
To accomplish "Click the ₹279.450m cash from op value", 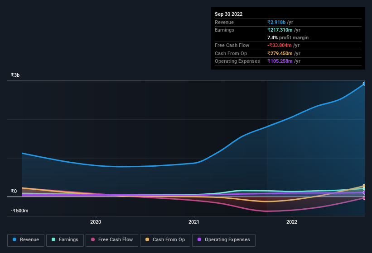I will [280, 53].
